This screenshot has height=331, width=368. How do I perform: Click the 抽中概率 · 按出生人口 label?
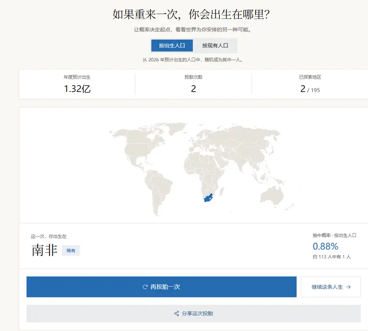pyautogui.click(x=334, y=235)
